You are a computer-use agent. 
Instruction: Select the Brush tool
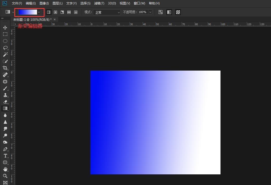(5, 88)
